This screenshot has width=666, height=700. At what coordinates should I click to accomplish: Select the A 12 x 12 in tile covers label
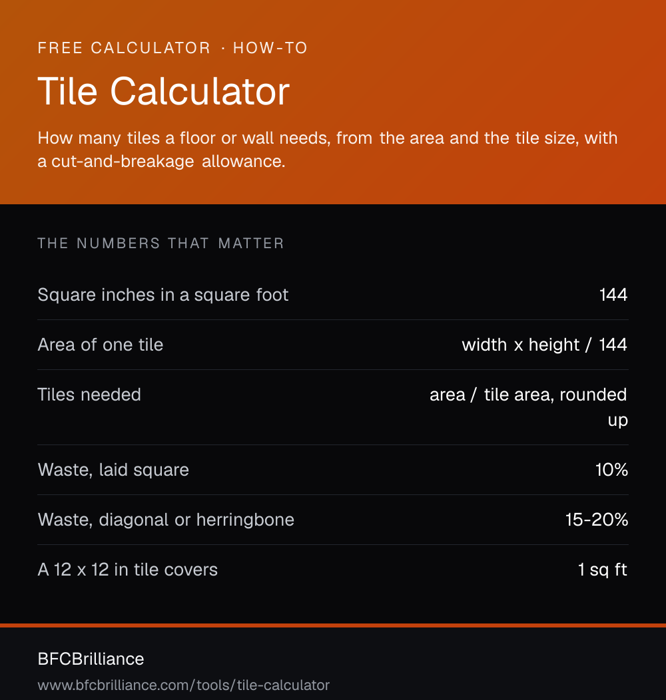point(128,570)
